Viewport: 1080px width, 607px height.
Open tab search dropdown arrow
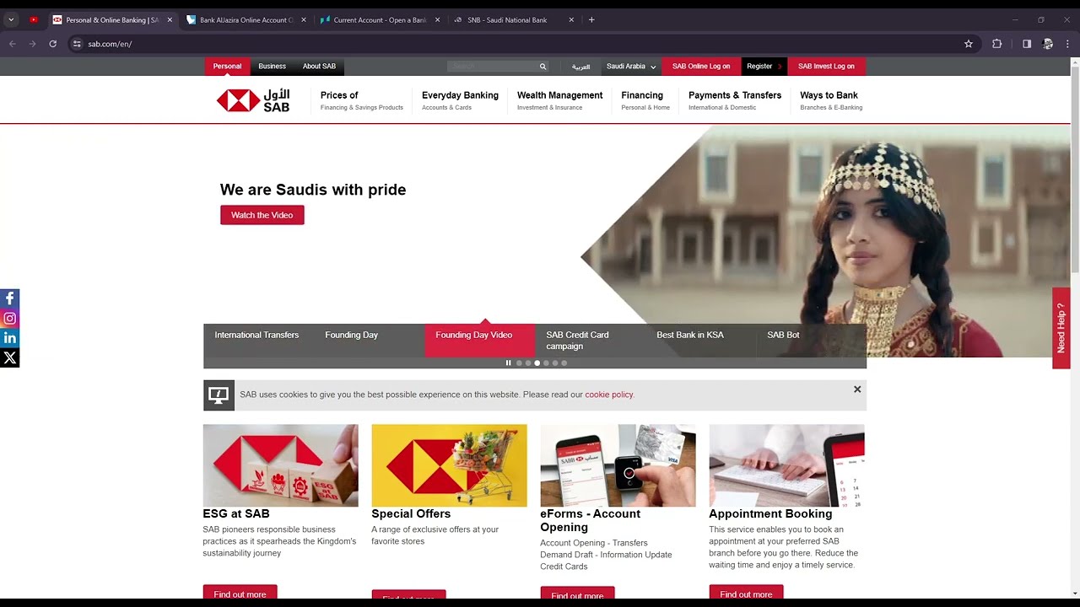(x=11, y=20)
